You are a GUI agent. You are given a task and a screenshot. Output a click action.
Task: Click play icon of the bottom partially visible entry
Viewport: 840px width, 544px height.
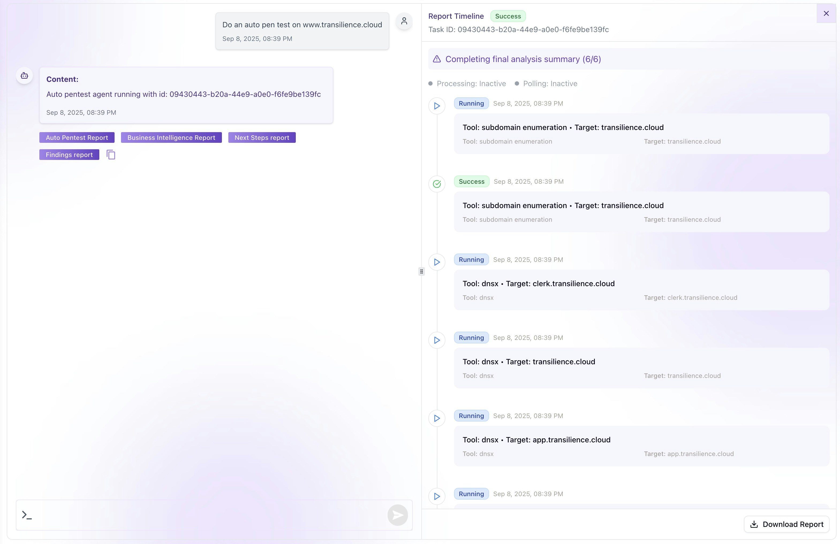(x=437, y=496)
